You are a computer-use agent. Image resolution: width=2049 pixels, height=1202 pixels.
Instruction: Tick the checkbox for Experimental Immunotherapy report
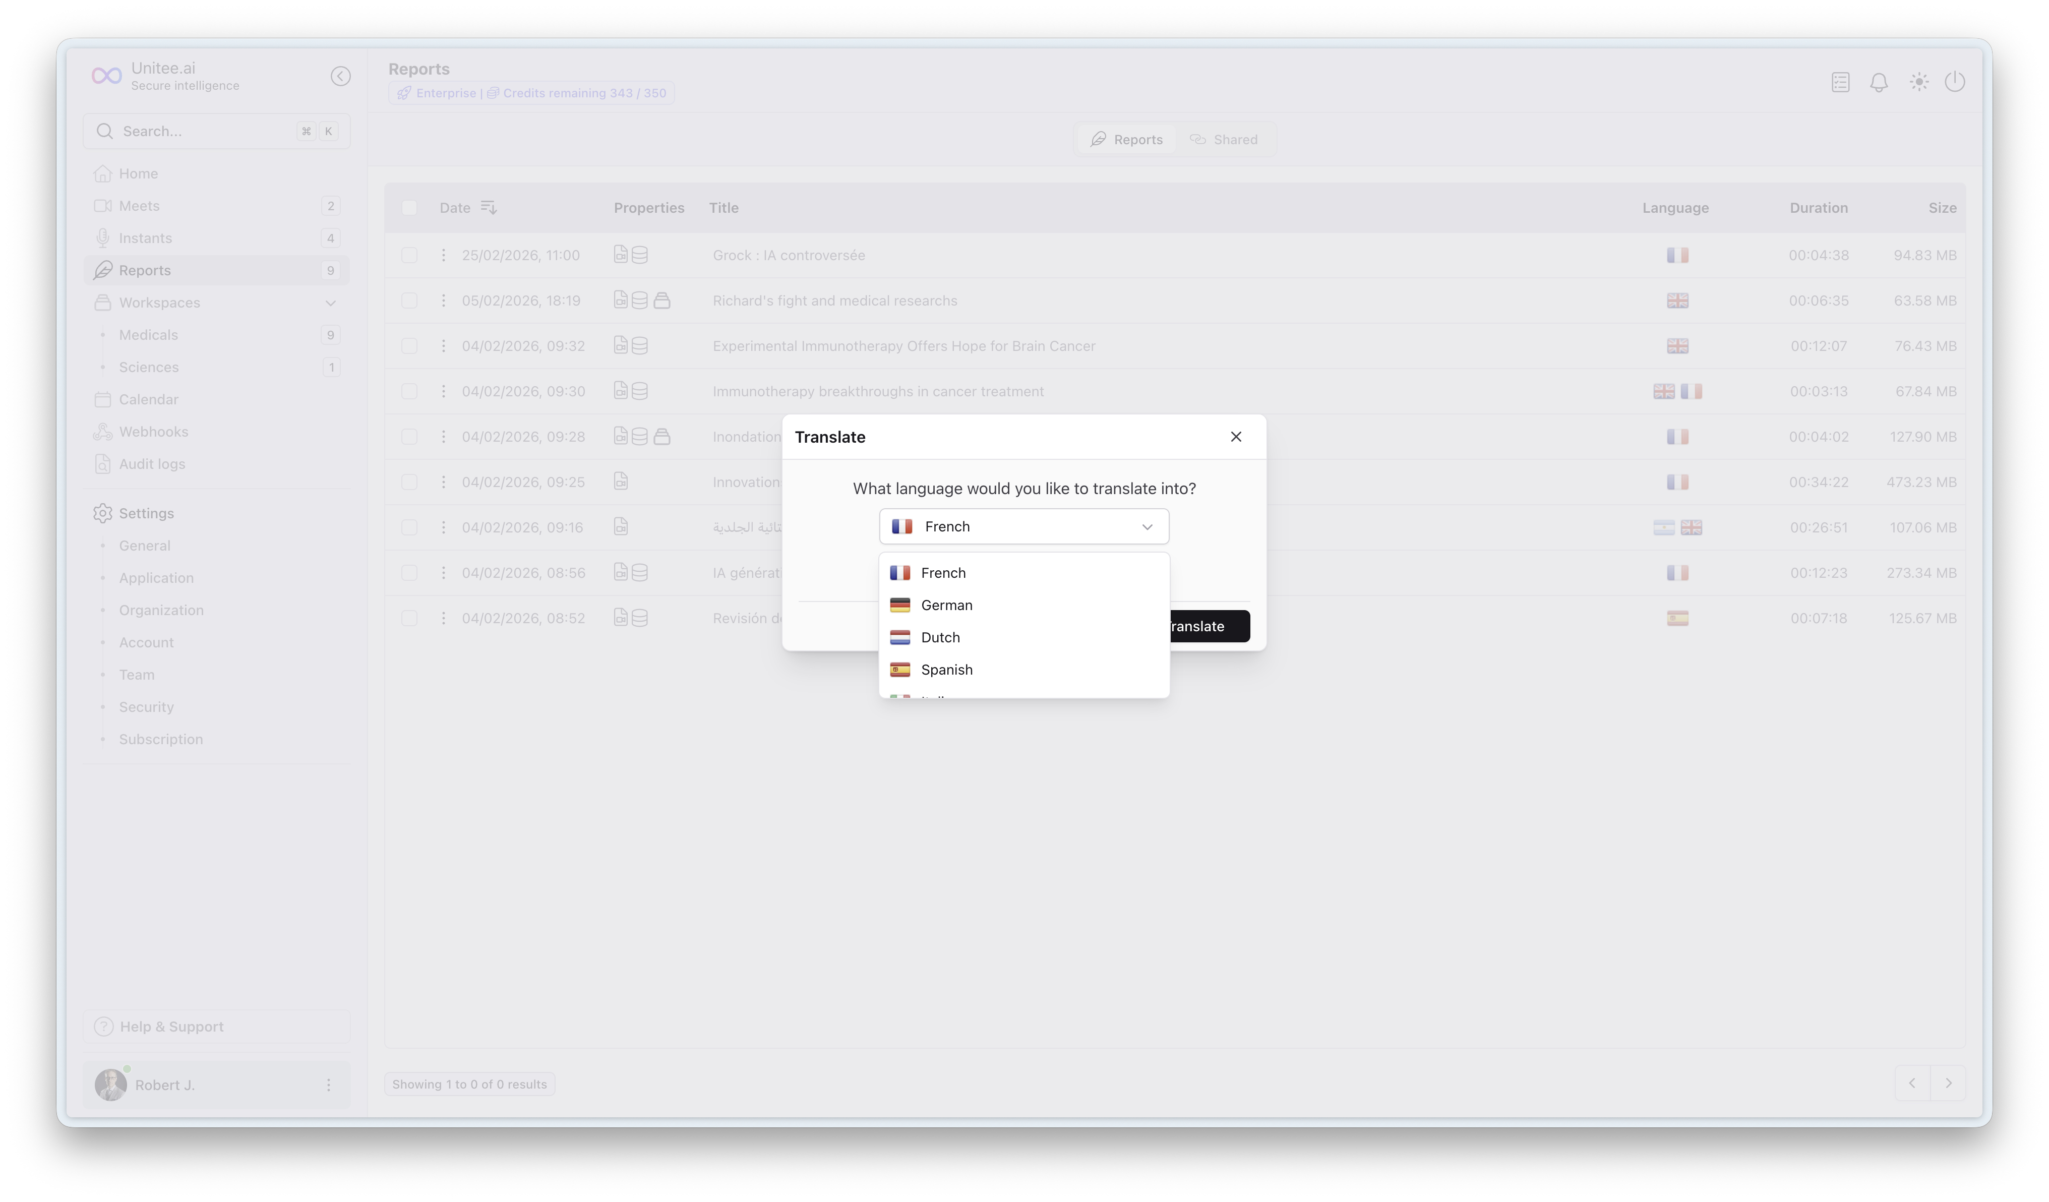(x=409, y=346)
